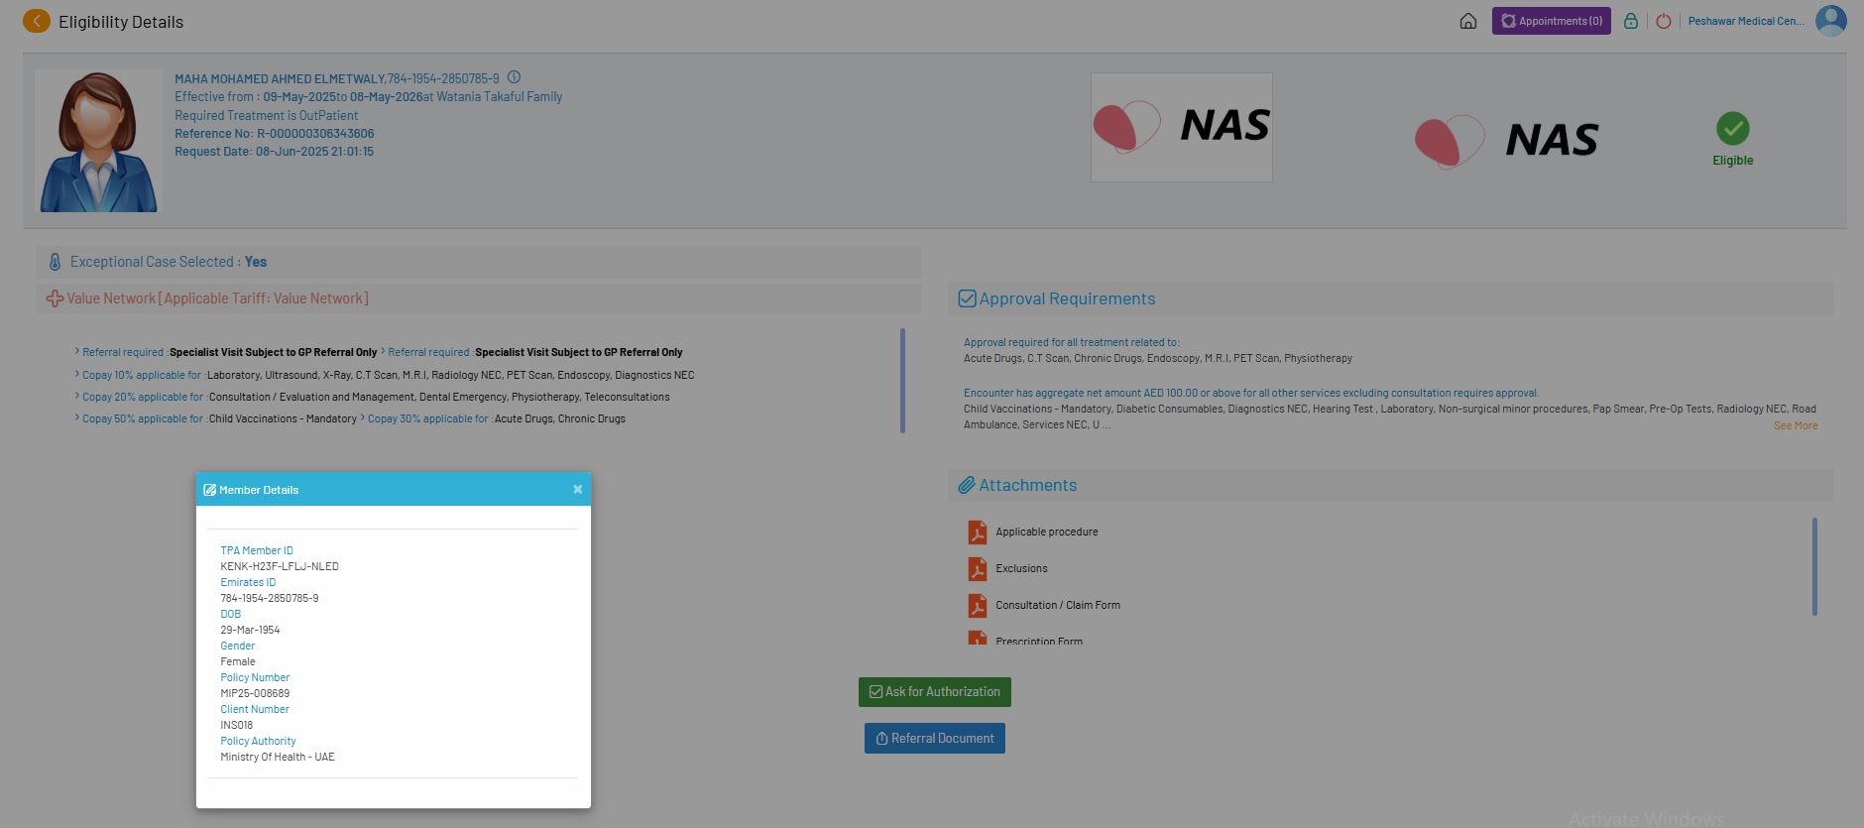Open the Consultation / Claim Form PDF icon

coord(978,606)
